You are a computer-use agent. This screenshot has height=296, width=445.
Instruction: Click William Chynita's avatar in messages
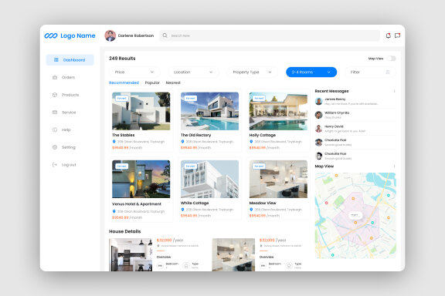point(319,115)
